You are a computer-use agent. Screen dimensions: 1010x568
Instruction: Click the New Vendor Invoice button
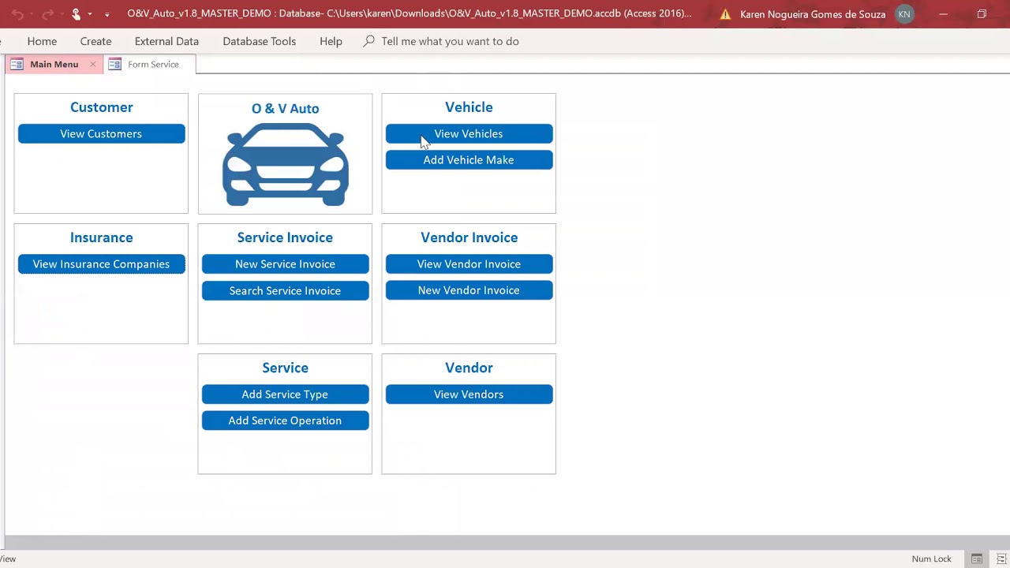(469, 290)
